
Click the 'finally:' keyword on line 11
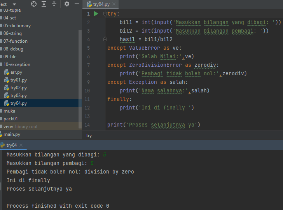[x=119, y=99]
